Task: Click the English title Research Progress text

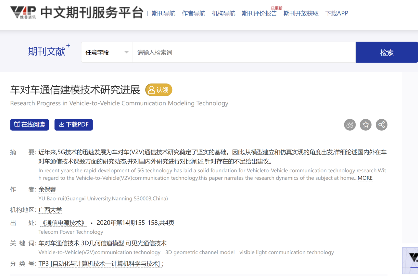Action: click(x=119, y=103)
